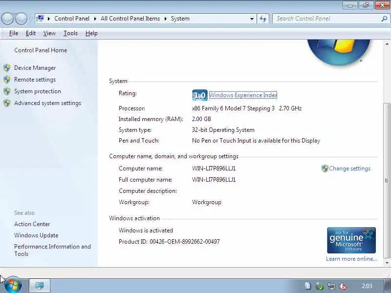391x293 pixels.
Task: Open Performance Information and Tools link
Action: point(52,250)
